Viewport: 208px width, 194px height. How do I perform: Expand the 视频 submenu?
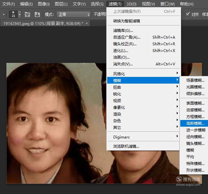pos(143,101)
